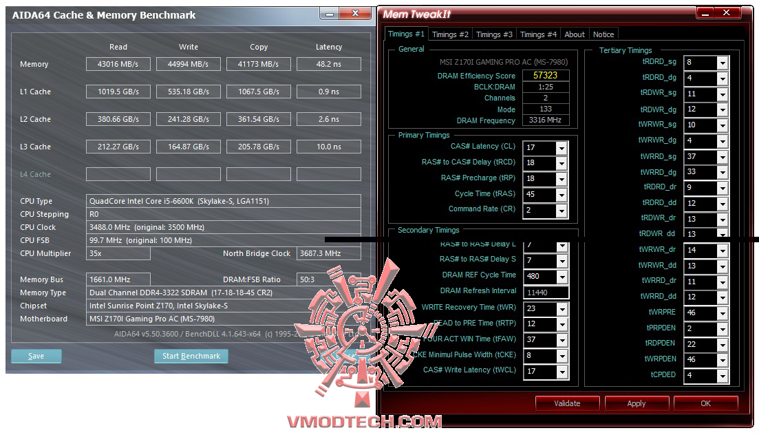
Task: Click the L3 Cache Copy 205.78 GB/s field
Action: (259, 147)
